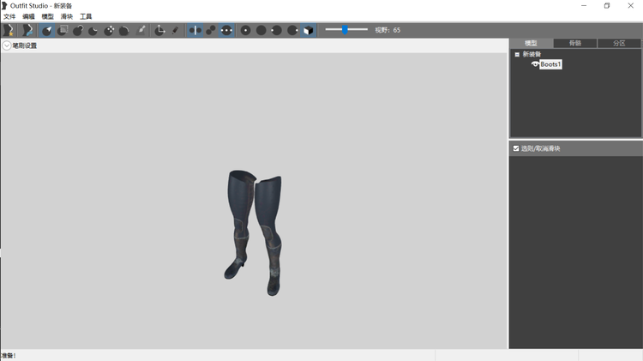Toggle the white cube display icon
Viewport: 643px width, 361px height.
[308, 30]
